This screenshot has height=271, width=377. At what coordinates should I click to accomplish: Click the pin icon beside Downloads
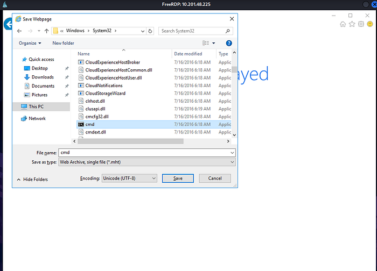click(x=67, y=77)
